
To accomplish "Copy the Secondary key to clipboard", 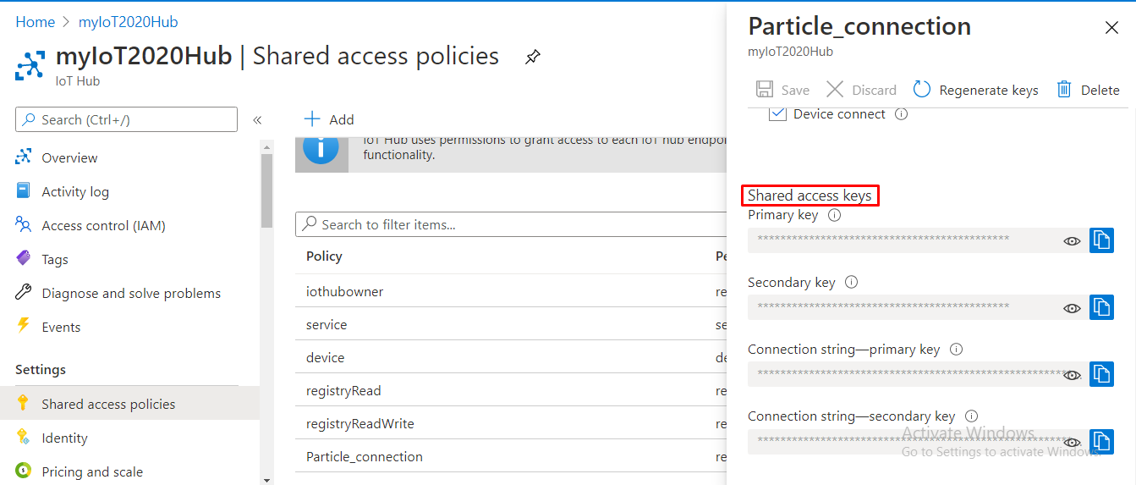I will [1101, 307].
